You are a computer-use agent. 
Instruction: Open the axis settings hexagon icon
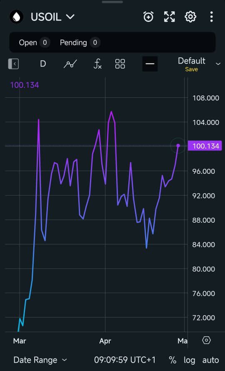pos(206,340)
